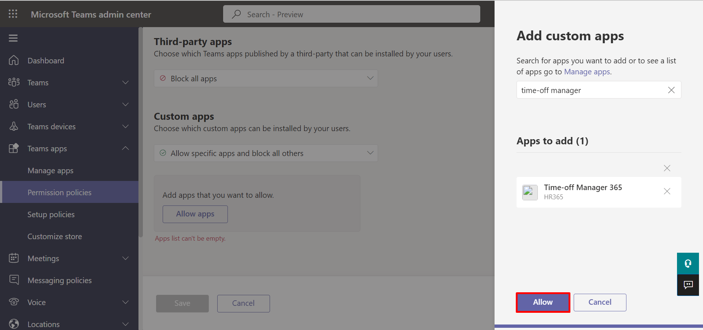Click the disabled Save button
This screenshot has width=703, height=330.
(182, 303)
